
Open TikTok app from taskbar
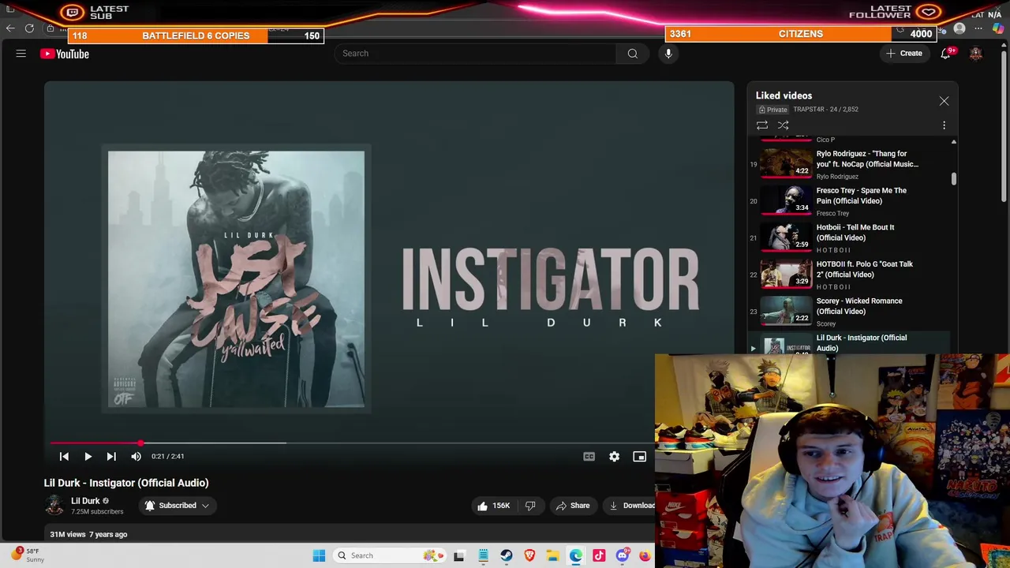point(599,555)
